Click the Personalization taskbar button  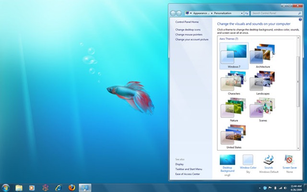coord(85,188)
